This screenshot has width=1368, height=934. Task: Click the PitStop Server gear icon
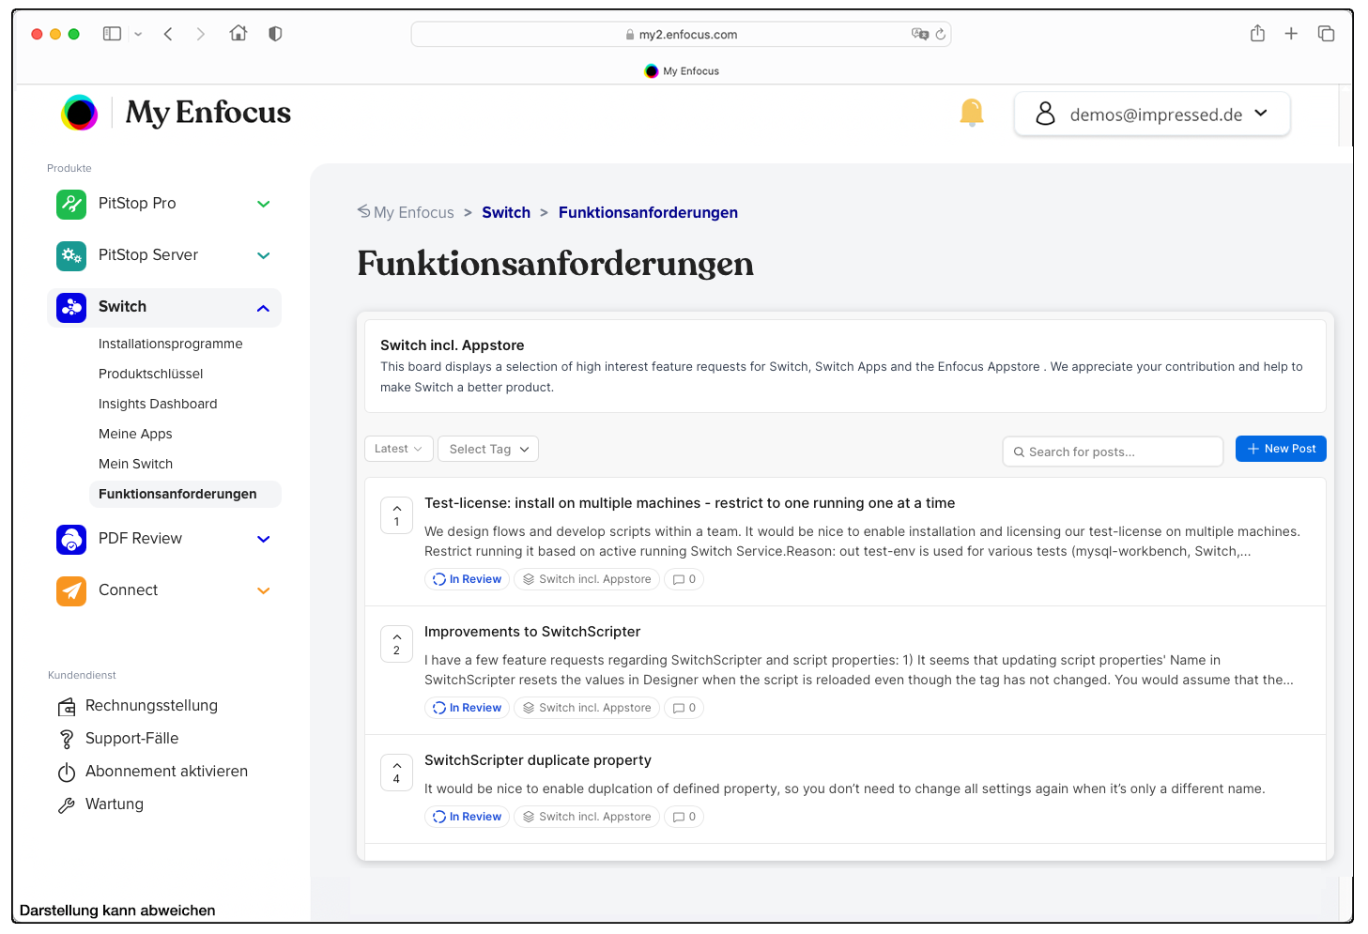point(71,255)
